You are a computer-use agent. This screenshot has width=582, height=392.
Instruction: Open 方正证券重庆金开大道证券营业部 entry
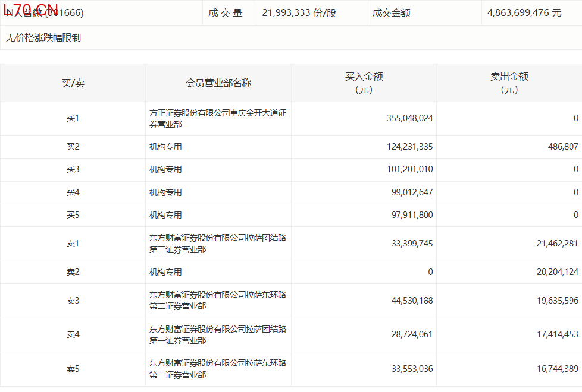(x=218, y=119)
